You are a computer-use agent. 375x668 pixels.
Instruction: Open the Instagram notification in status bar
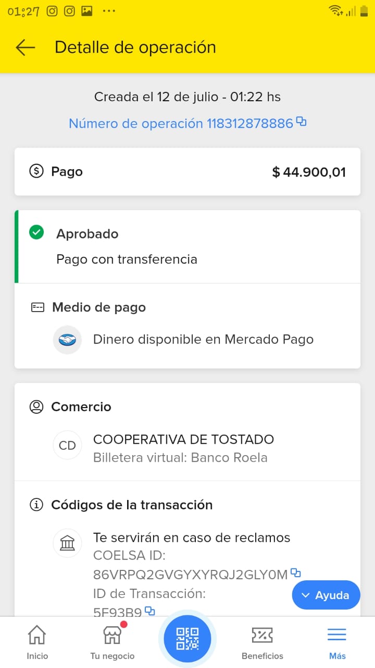(52, 11)
